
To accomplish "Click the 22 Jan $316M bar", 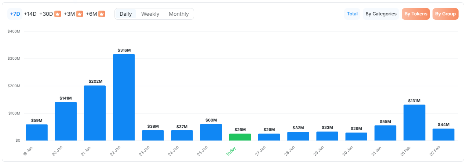I will point(124,97).
